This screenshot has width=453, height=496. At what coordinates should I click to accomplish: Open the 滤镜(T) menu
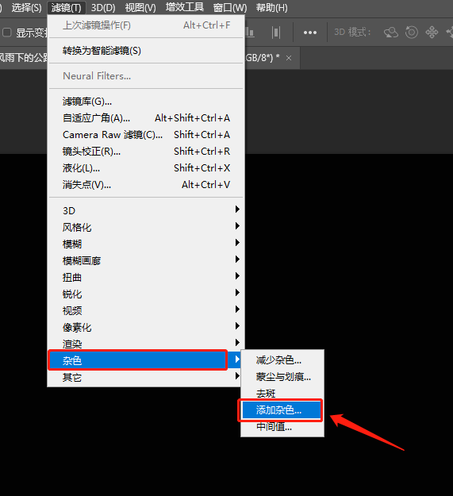pyautogui.click(x=67, y=8)
